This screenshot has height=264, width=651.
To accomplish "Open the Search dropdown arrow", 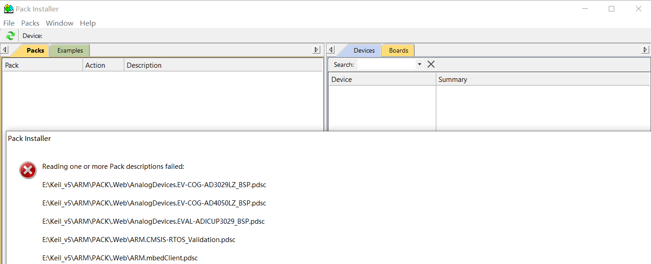I will (419, 65).
